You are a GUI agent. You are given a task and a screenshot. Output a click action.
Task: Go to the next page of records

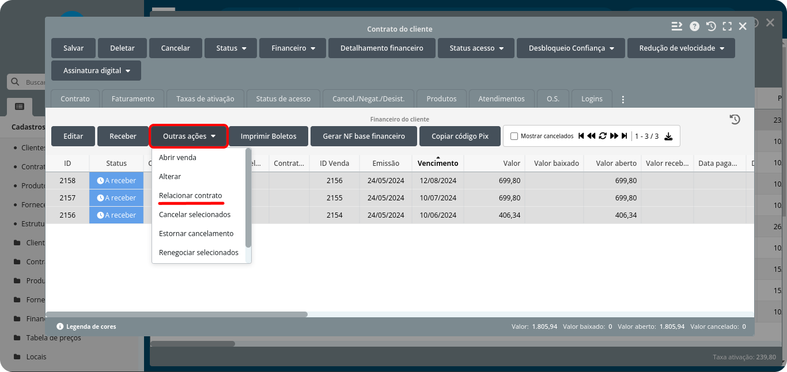614,136
